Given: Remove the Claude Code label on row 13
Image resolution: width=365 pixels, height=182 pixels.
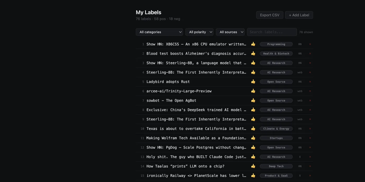Looking at the screenshot, I should coord(310,157).
